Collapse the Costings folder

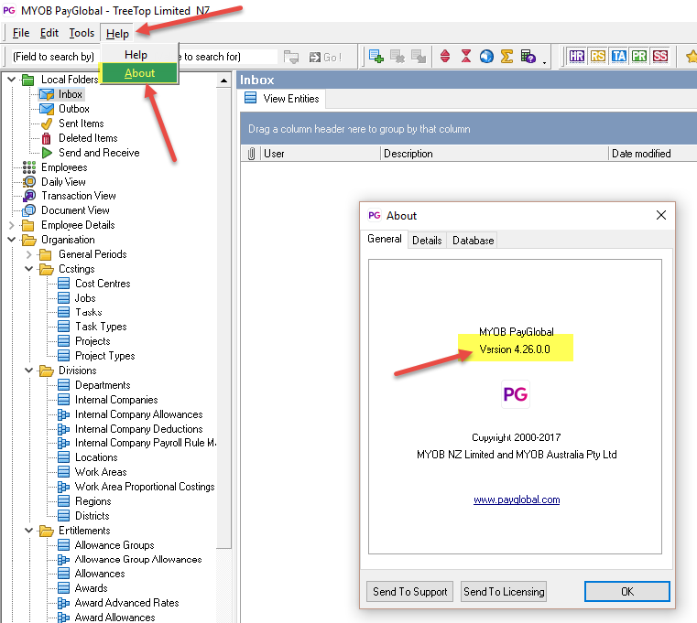pyautogui.click(x=28, y=269)
